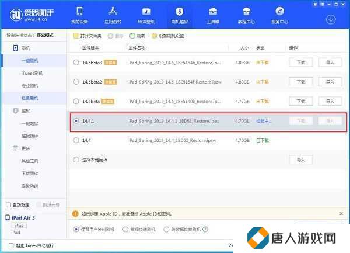Viewport: 350px width, 253px height.
Task: Click the shield icon in title bar
Action: 315,4
